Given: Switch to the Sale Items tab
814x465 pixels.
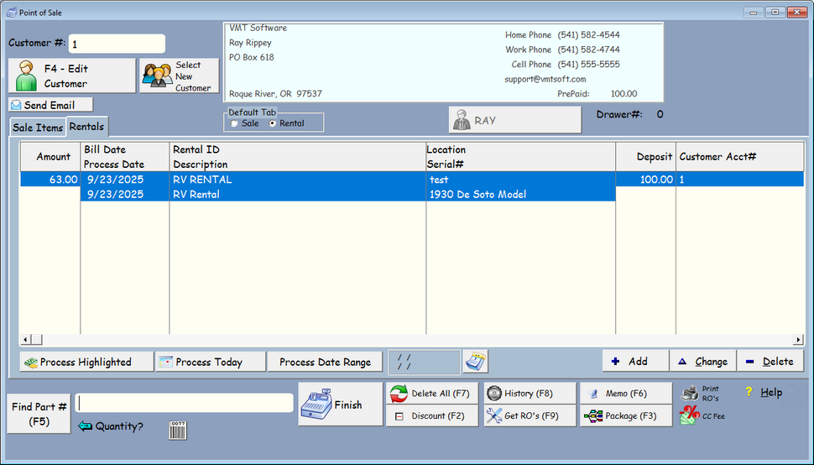Looking at the screenshot, I should (x=38, y=128).
